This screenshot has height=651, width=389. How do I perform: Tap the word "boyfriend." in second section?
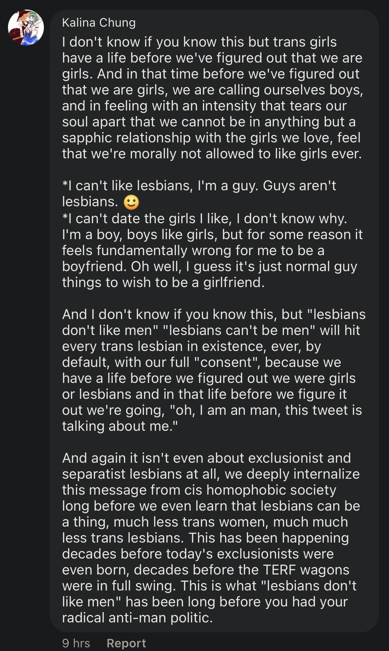[94, 266]
